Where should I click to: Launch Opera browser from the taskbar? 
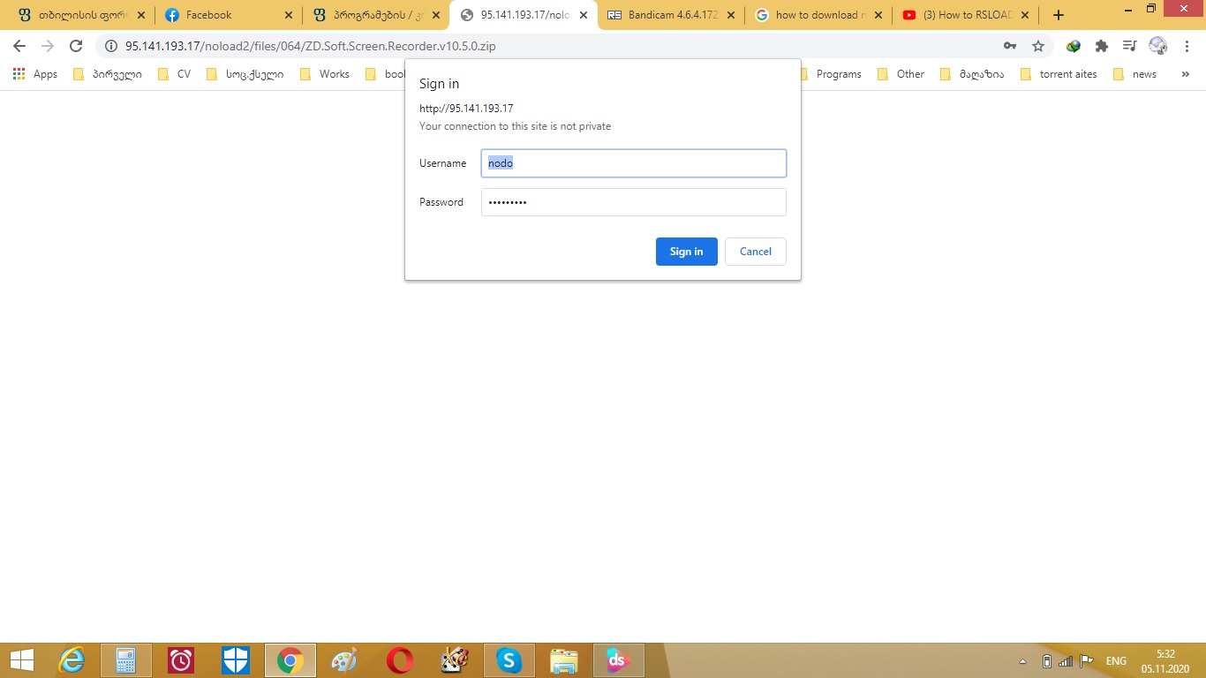pos(400,660)
